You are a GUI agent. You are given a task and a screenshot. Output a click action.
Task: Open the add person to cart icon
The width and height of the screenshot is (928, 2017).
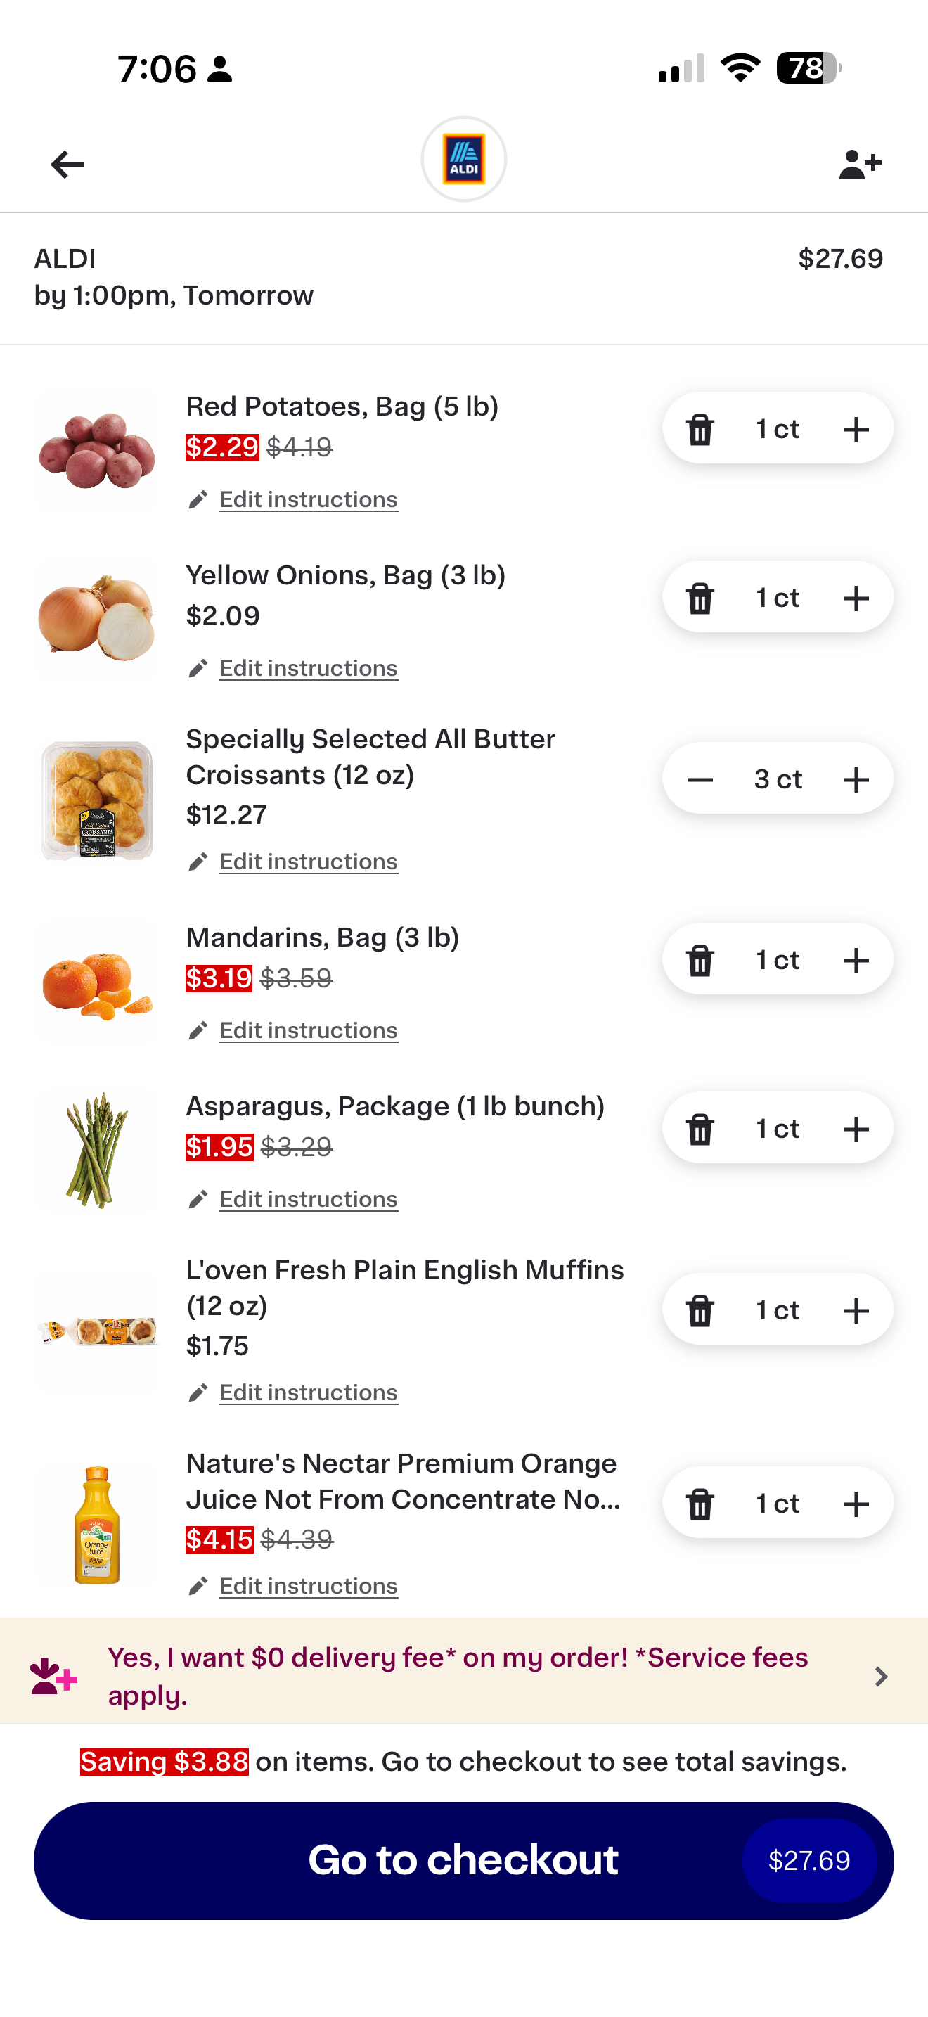pyautogui.click(x=859, y=165)
